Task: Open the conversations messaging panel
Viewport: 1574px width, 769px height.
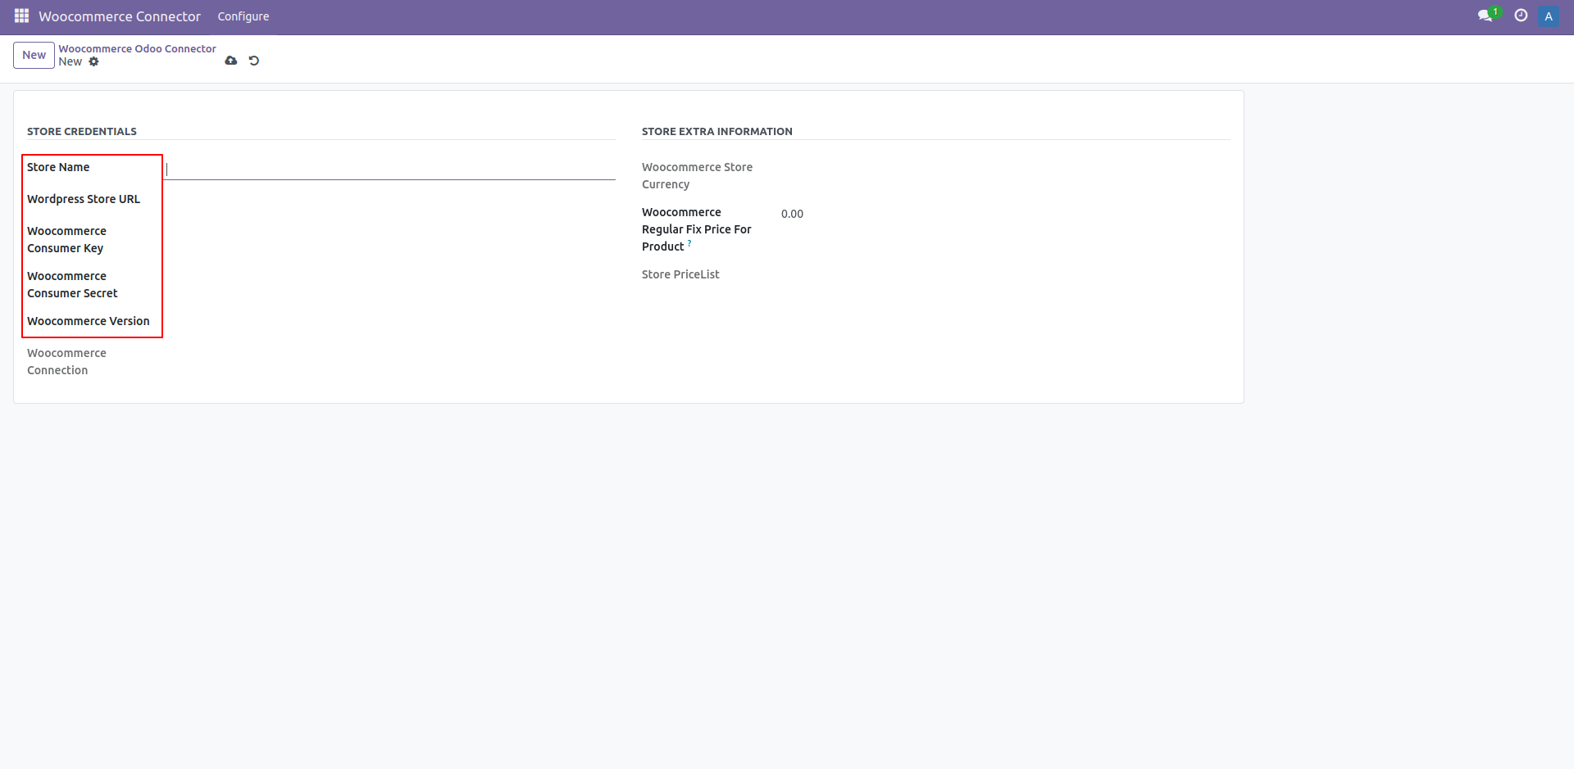Action: coord(1486,16)
